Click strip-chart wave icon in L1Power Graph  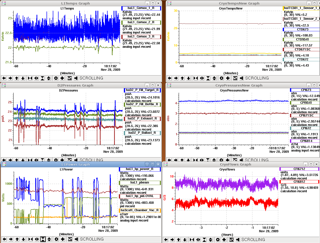click(x=70, y=239)
